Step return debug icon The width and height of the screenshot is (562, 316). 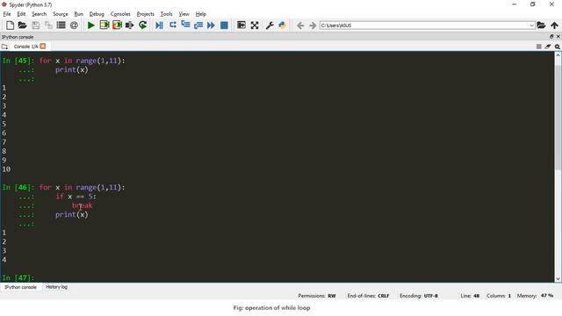[198, 25]
